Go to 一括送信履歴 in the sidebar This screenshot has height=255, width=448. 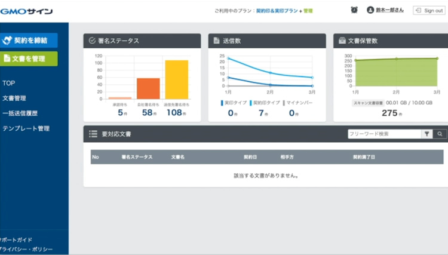(20, 113)
